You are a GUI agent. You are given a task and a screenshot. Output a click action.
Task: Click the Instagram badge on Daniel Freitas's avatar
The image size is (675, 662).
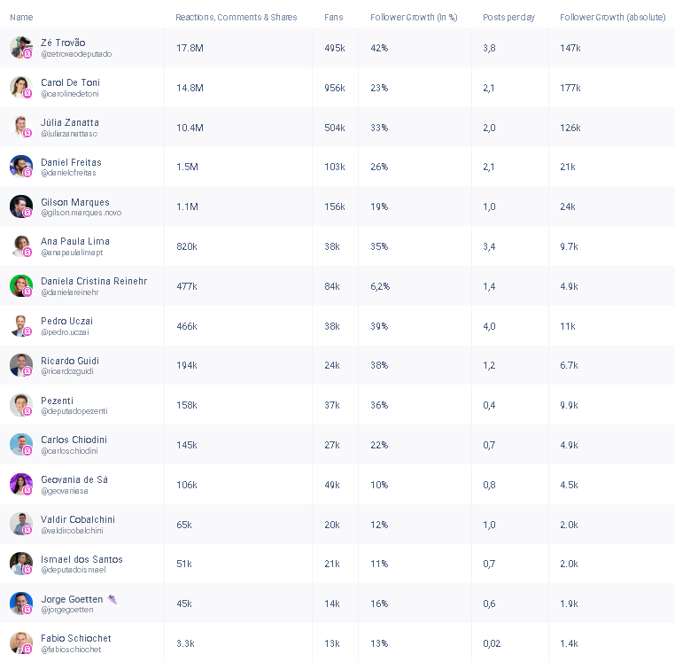[27, 173]
